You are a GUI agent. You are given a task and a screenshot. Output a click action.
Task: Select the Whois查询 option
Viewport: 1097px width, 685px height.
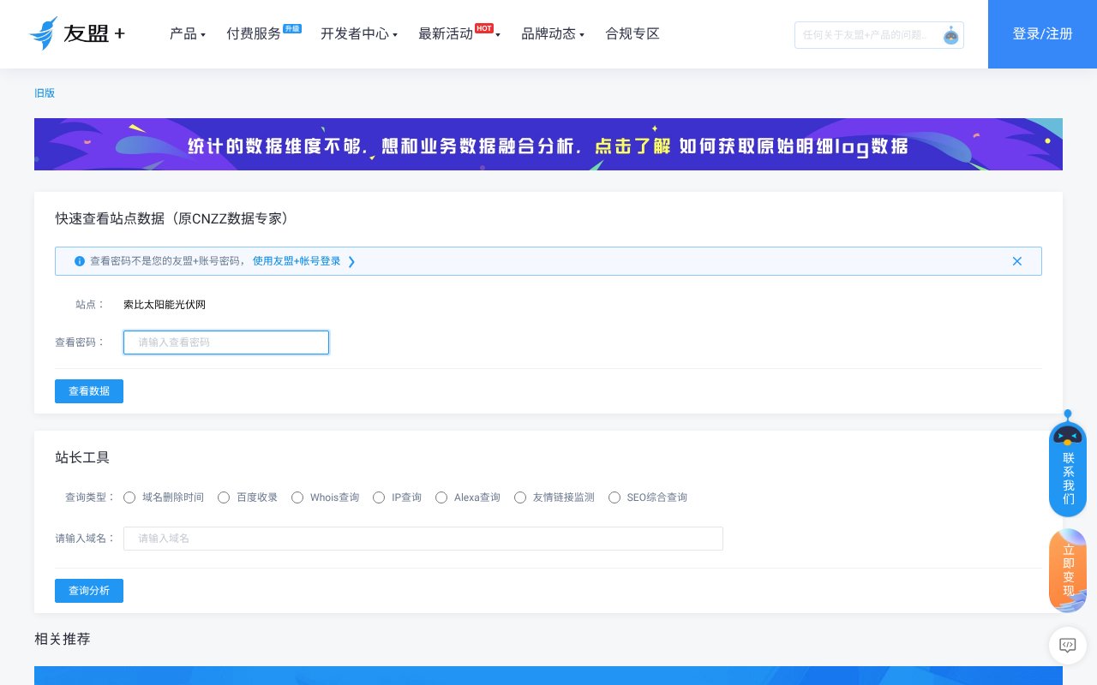pos(297,497)
